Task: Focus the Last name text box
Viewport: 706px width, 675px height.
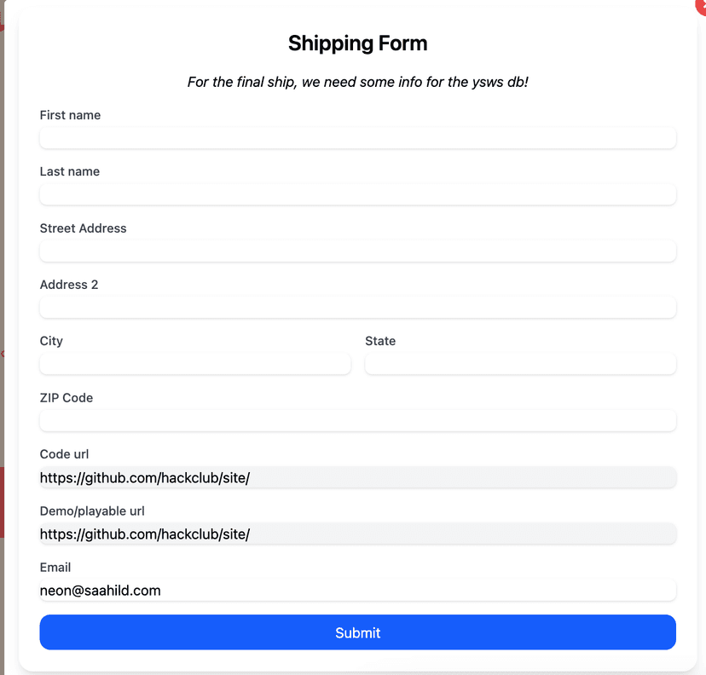Action: click(x=357, y=194)
